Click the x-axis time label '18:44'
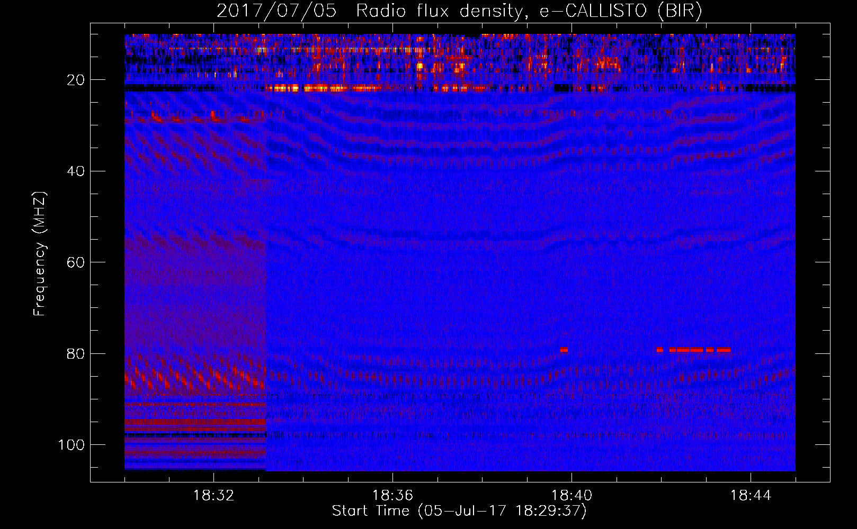 point(751,496)
